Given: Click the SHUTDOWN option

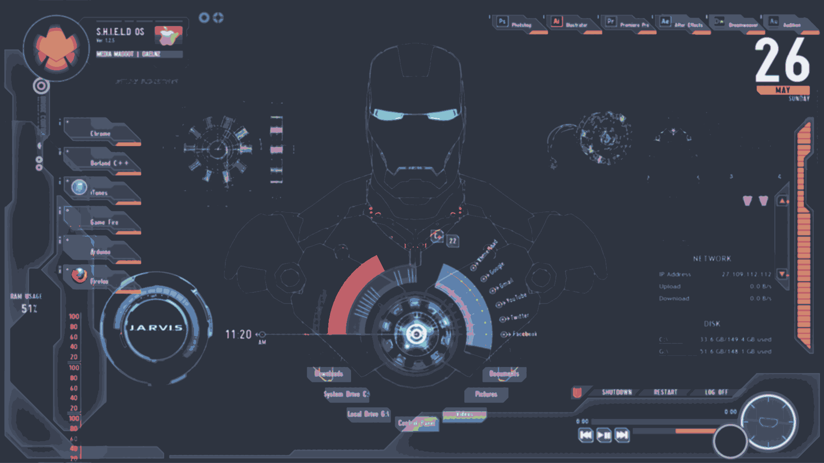Looking at the screenshot, I should click(x=617, y=392).
